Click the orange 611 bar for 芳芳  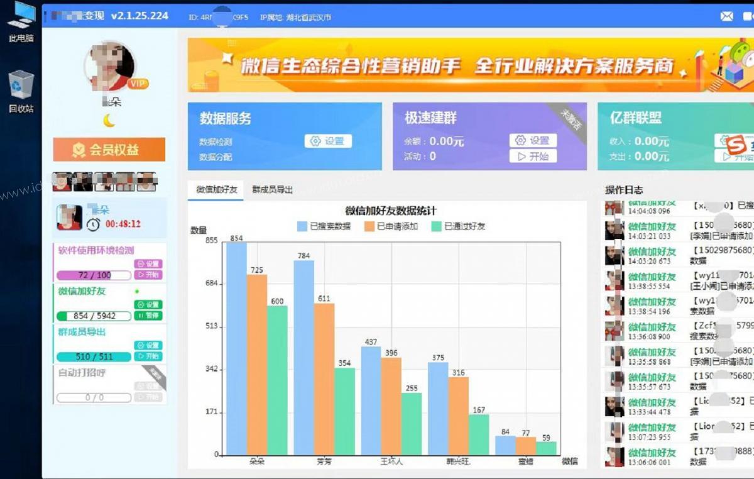324,379
